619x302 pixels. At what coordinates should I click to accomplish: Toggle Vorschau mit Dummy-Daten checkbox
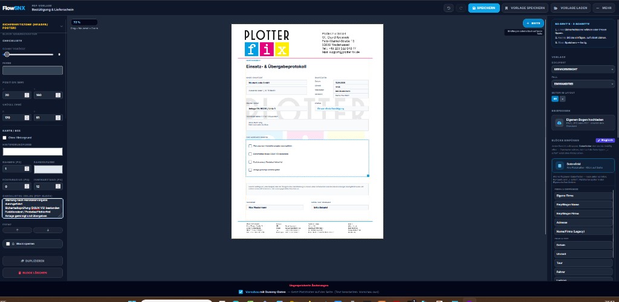[x=241, y=292]
